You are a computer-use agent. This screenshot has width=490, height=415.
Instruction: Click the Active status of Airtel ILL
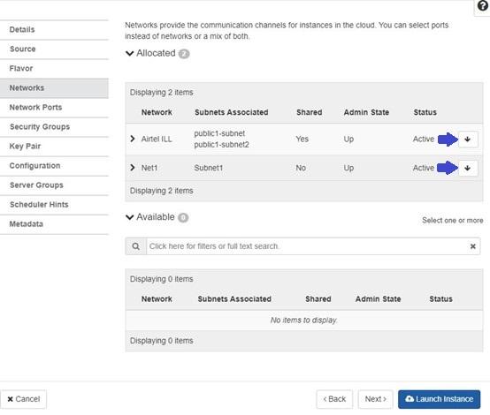[424, 139]
